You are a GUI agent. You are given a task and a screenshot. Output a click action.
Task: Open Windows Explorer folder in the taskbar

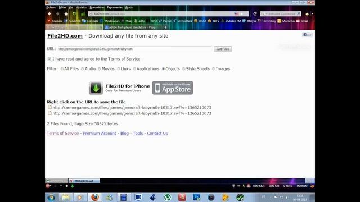[x=66, y=198]
